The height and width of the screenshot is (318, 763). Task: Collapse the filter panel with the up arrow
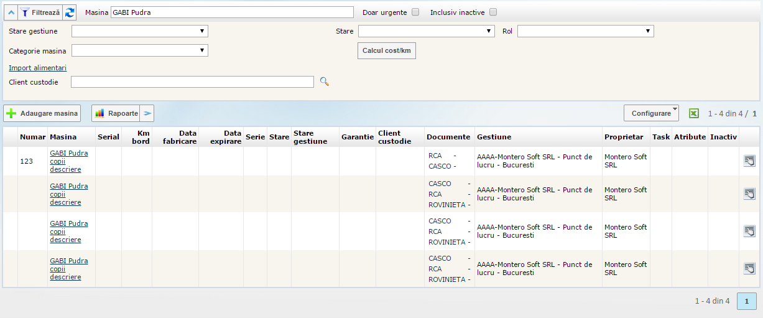click(x=10, y=12)
